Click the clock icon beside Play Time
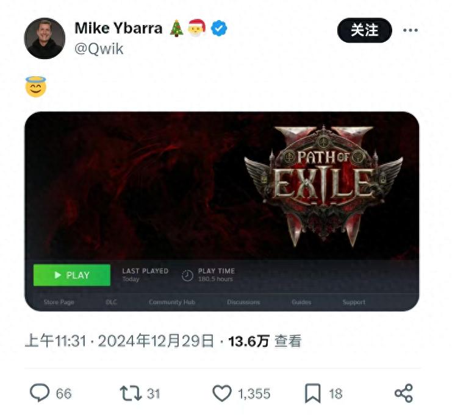This screenshot has width=452, height=415. pyautogui.click(x=187, y=275)
